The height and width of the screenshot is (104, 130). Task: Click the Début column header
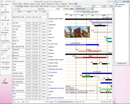click(x=29, y=12)
